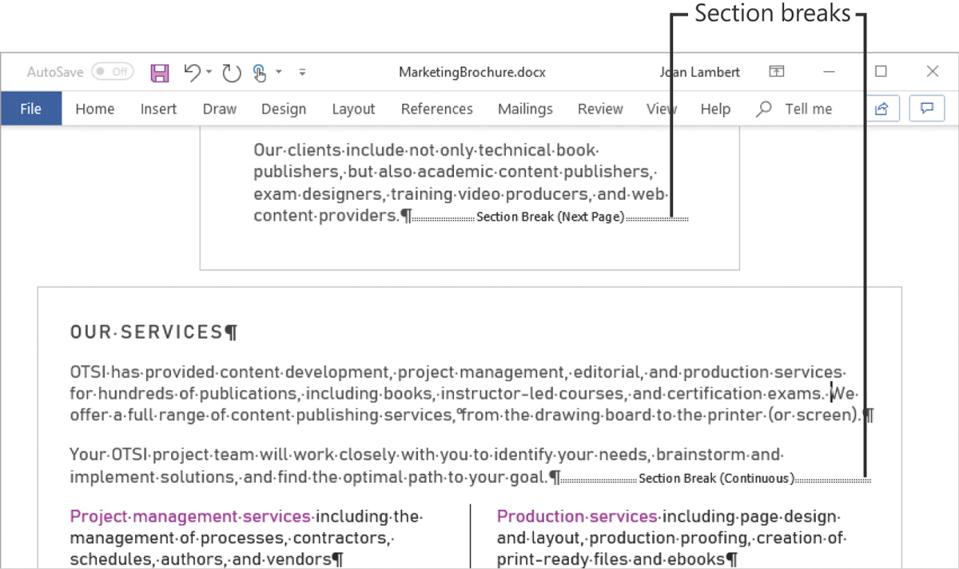Screen dimensions: 959x569
Task: Click the Undo arrow icon
Action: click(x=192, y=73)
